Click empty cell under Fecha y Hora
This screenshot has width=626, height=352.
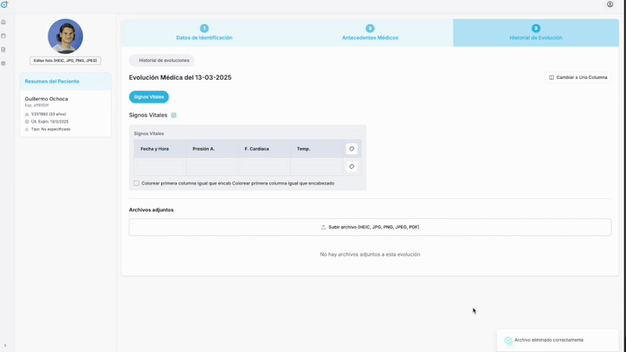160,167
